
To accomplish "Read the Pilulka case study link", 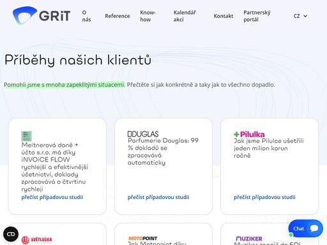I will coord(264,197).
